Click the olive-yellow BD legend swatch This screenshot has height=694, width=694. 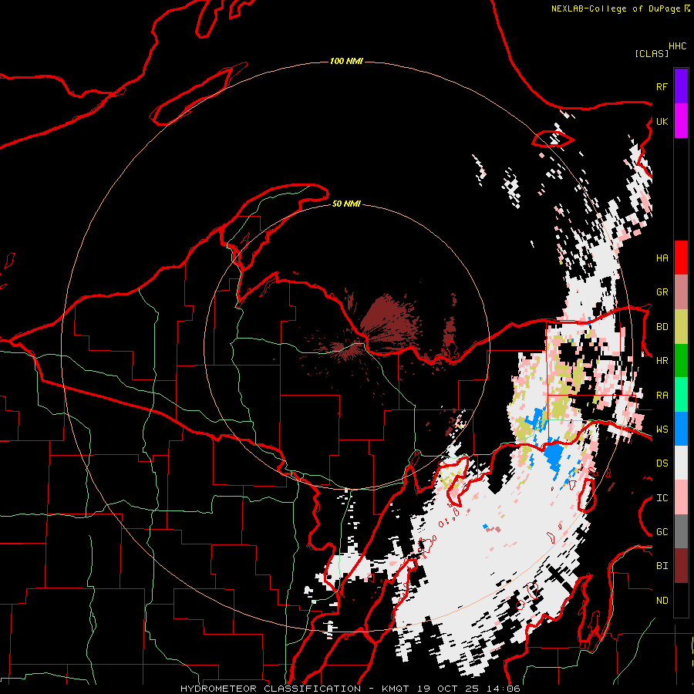[681, 326]
